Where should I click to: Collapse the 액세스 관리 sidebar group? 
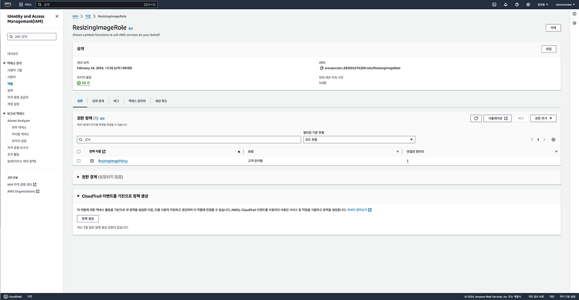point(4,63)
